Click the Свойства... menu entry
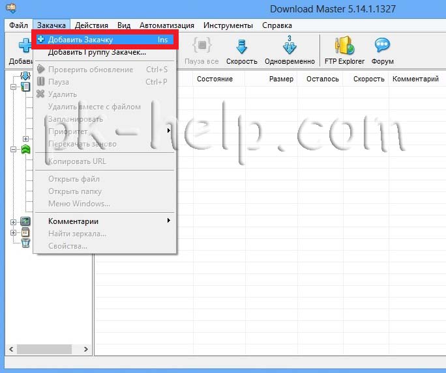The image size is (446, 373). tap(105, 246)
